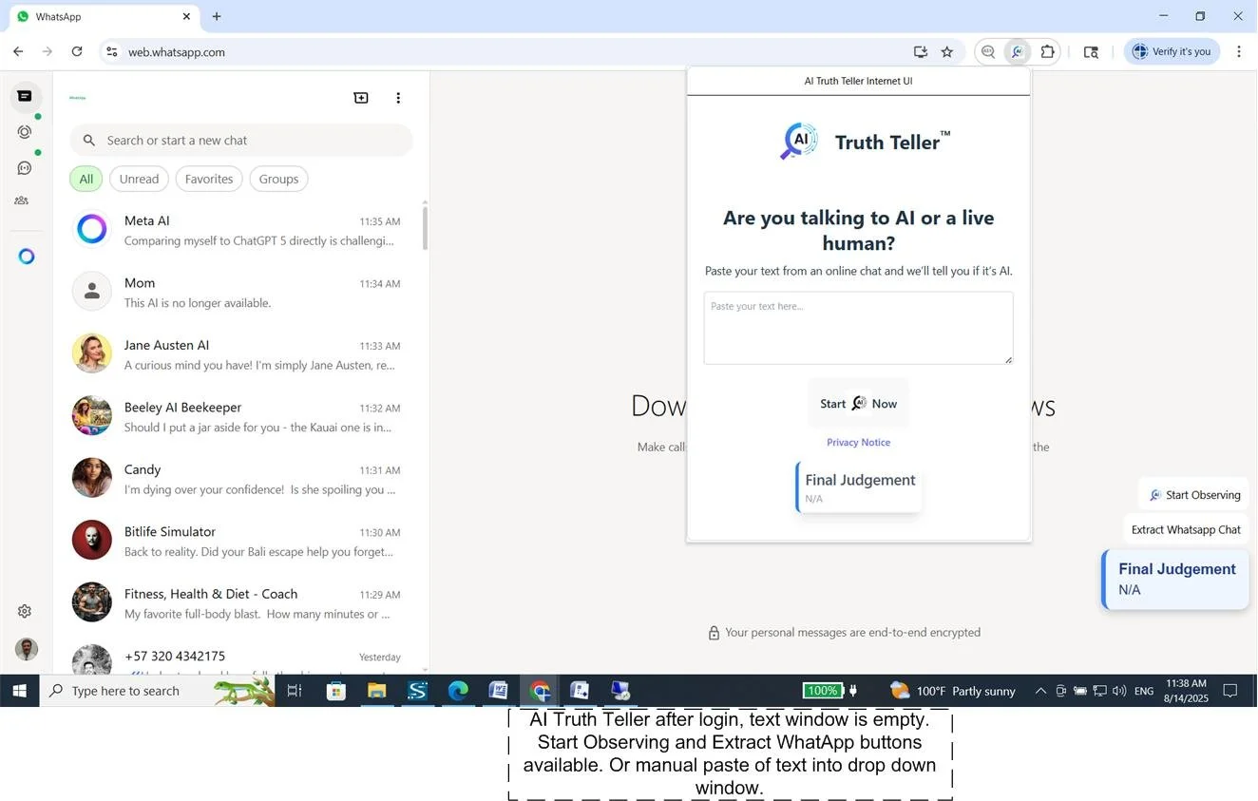Open Microsoft Edge from the taskbar
Screen dimensions: 1258x801
(458, 691)
